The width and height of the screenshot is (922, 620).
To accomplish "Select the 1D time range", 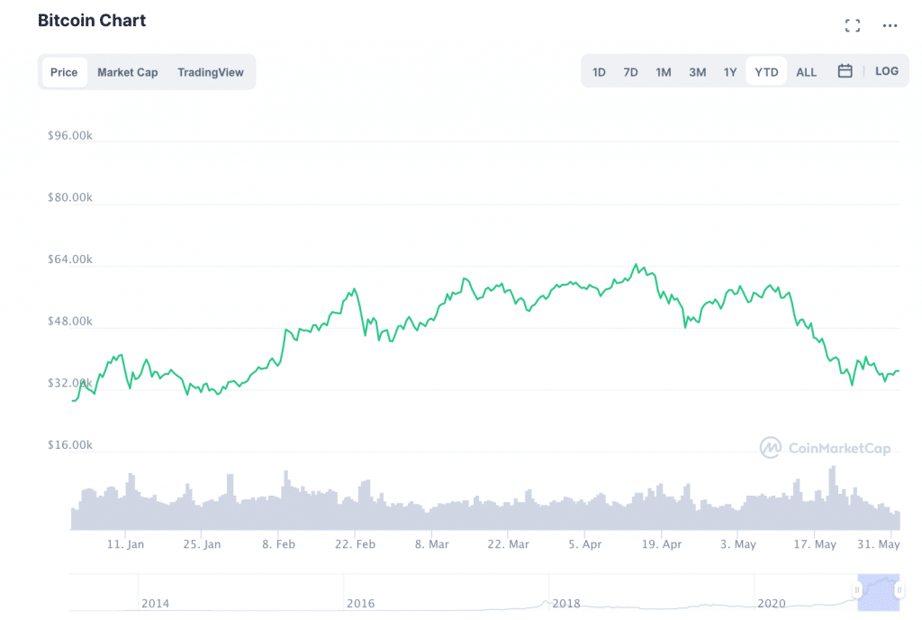I will (599, 72).
